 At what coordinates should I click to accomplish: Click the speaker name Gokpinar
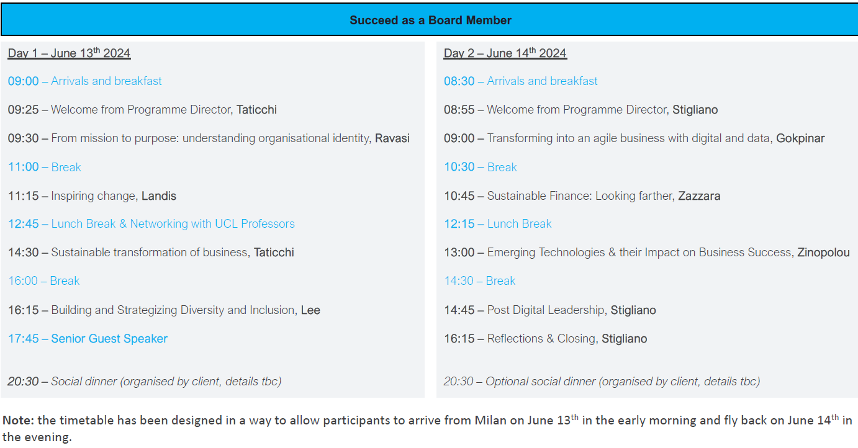801,138
